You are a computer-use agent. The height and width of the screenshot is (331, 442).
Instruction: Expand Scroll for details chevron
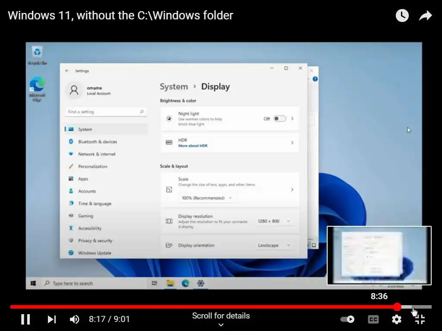pos(221,325)
